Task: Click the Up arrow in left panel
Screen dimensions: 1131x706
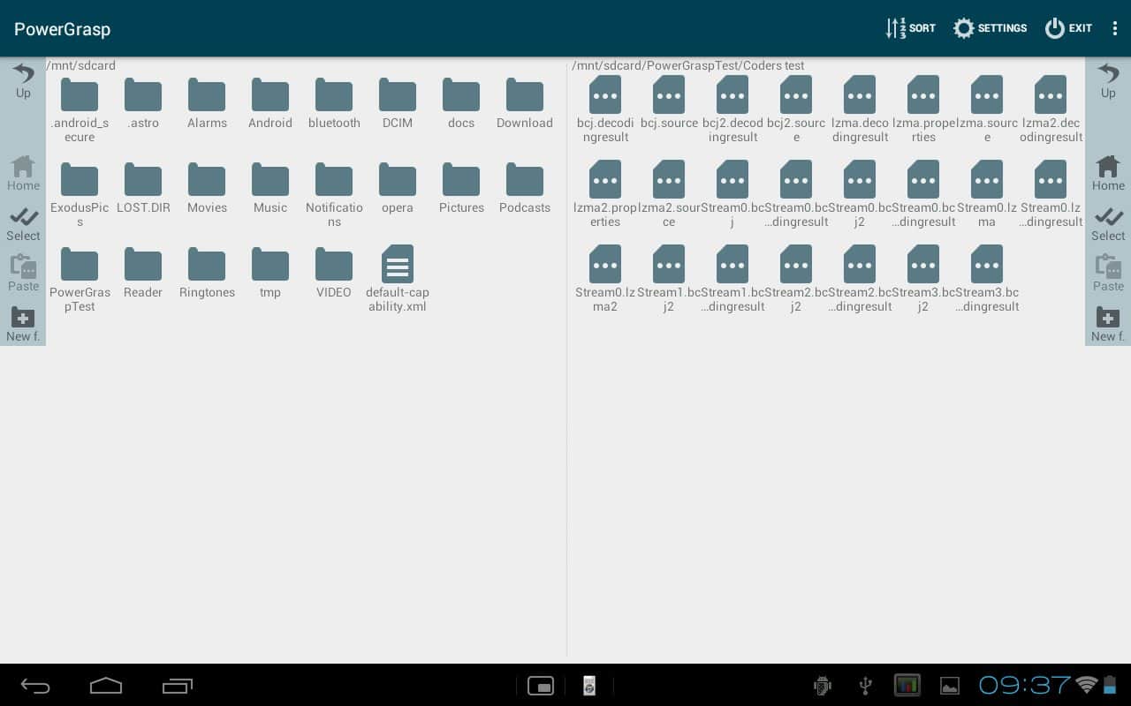Action: [x=23, y=80]
